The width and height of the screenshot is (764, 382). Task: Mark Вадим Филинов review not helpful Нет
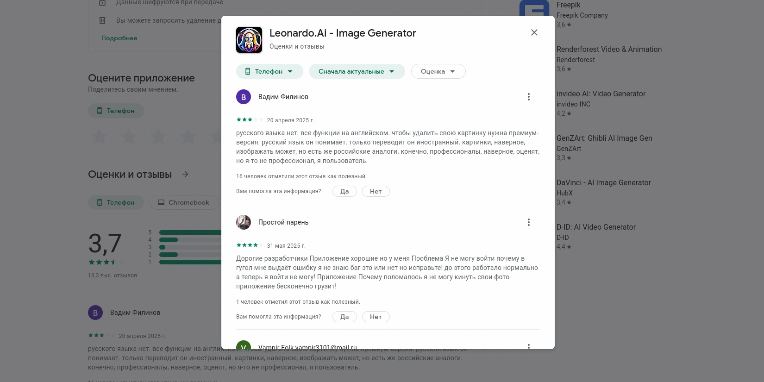(376, 191)
